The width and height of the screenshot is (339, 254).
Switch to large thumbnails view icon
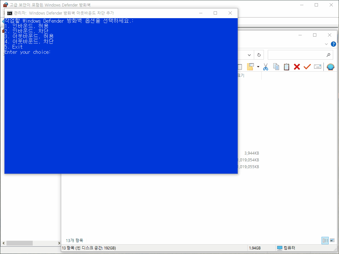(x=332, y=240)
